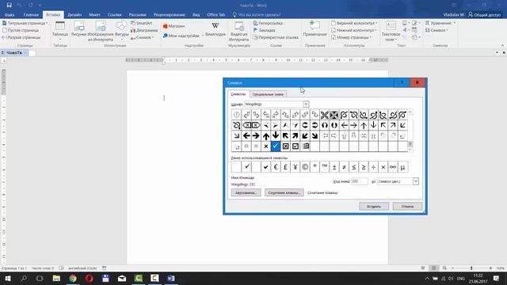Pick the bold left arrow symbol
Viewport: 507px width, 285px height.
pos(246,135)
